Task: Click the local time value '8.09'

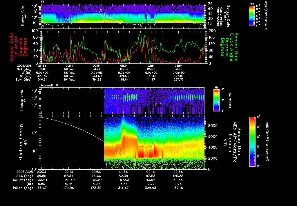Action: (x=96, y=184)
